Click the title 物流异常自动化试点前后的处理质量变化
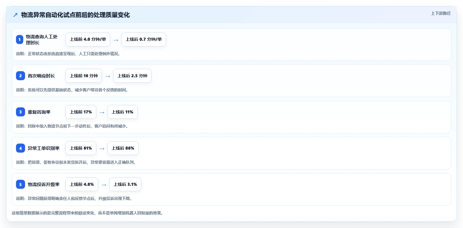Screen dimensions: 463x228 click(75, 15)
